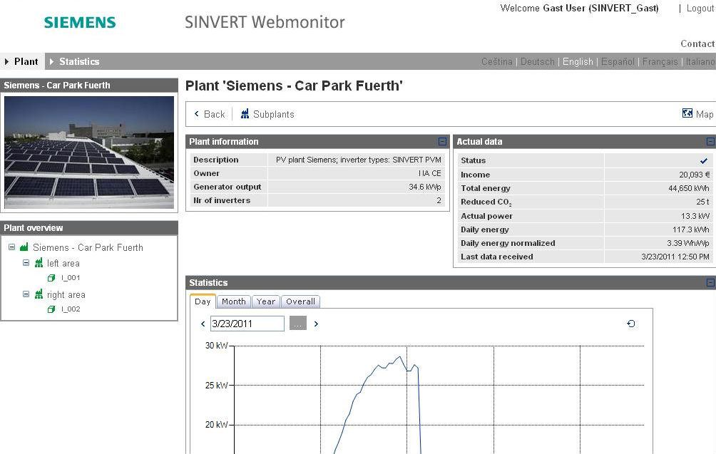Collapse the Actual data panel

pyautogui.click(x=710, y=141)
